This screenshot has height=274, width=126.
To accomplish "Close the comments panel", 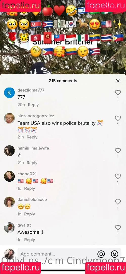I will 118,81.
